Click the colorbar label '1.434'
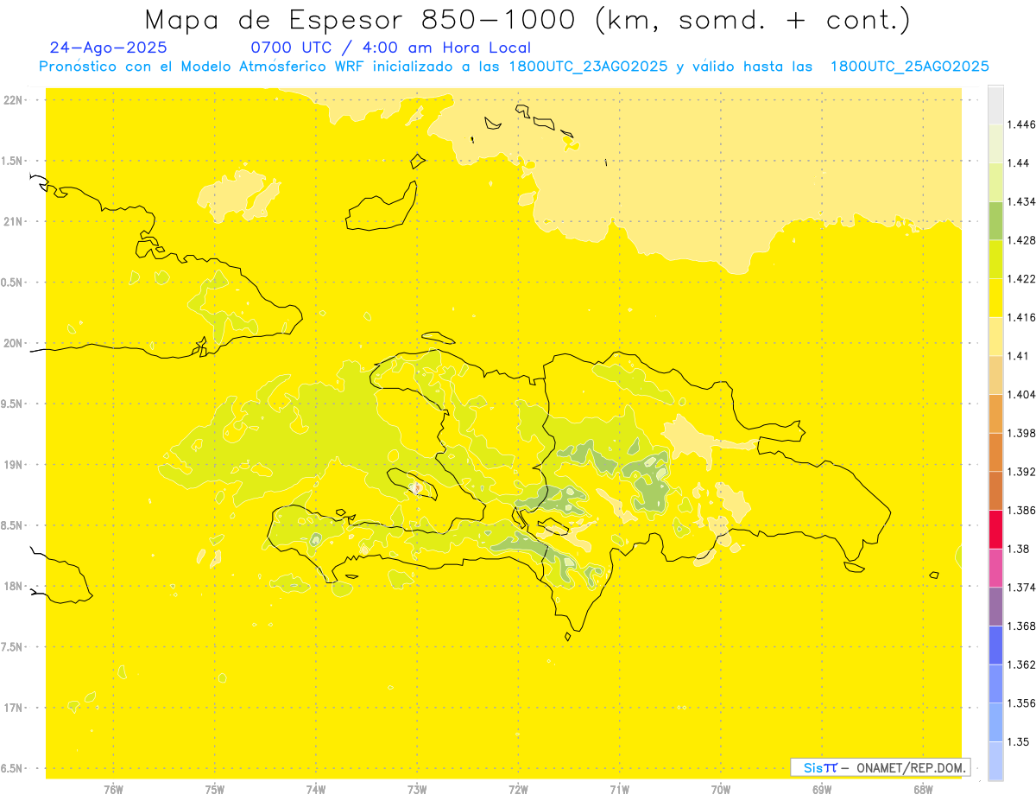 pyautogui.click(x=1021, y=201)
